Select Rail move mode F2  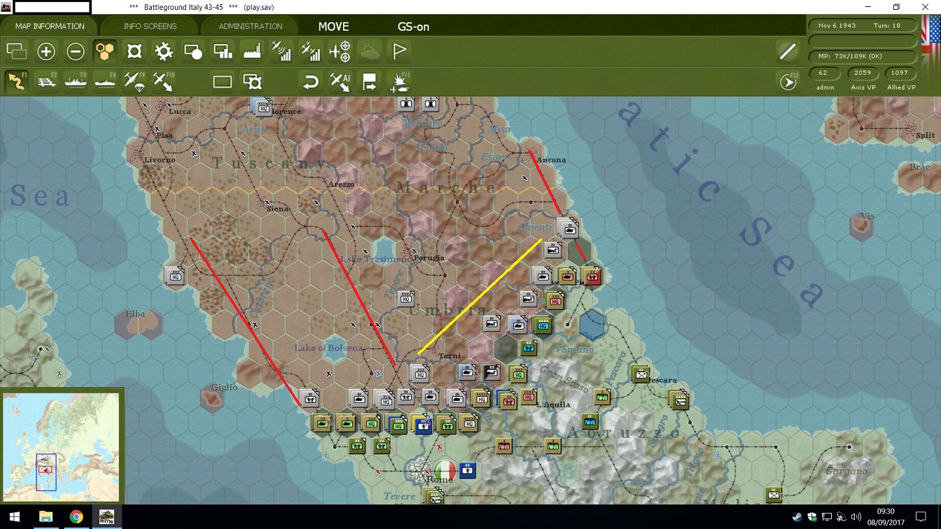(x=46, y=82)
